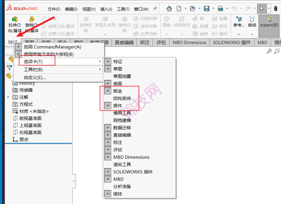281x204 pixels.
Task: Select the Lofted Cut (放样切除) tool
Action: pos(145,26)
